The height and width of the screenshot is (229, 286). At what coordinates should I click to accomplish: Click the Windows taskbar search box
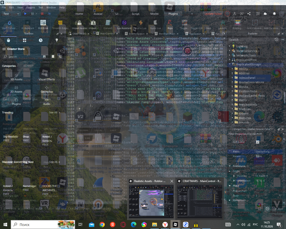tap(43, 224)
